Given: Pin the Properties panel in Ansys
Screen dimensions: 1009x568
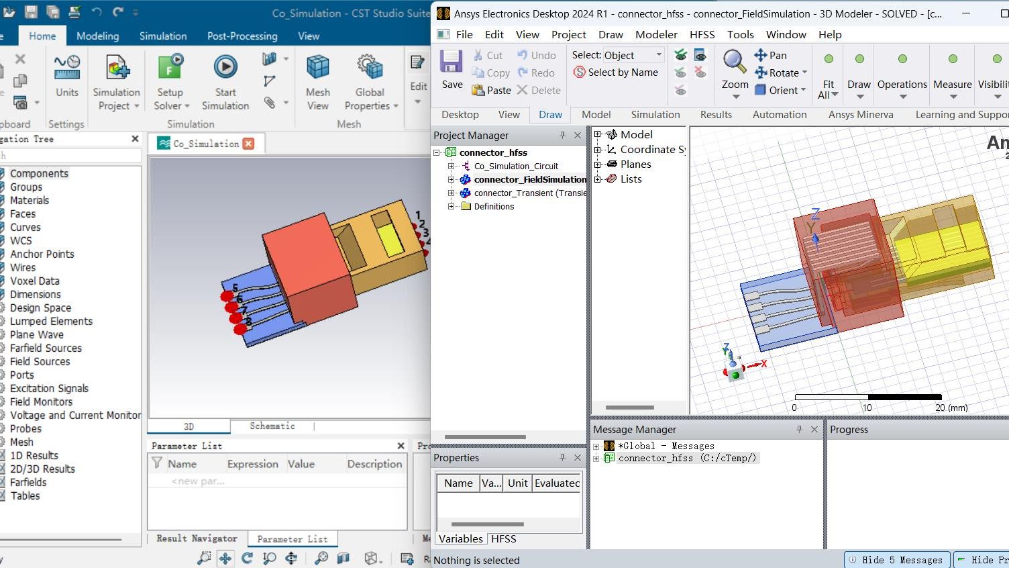Looking at the screenshot, I should pyautogui.click(x=562, y=458).
